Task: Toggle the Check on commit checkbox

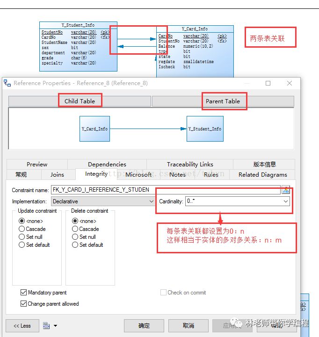Action: pyautogui.click(x=164, y=292)
